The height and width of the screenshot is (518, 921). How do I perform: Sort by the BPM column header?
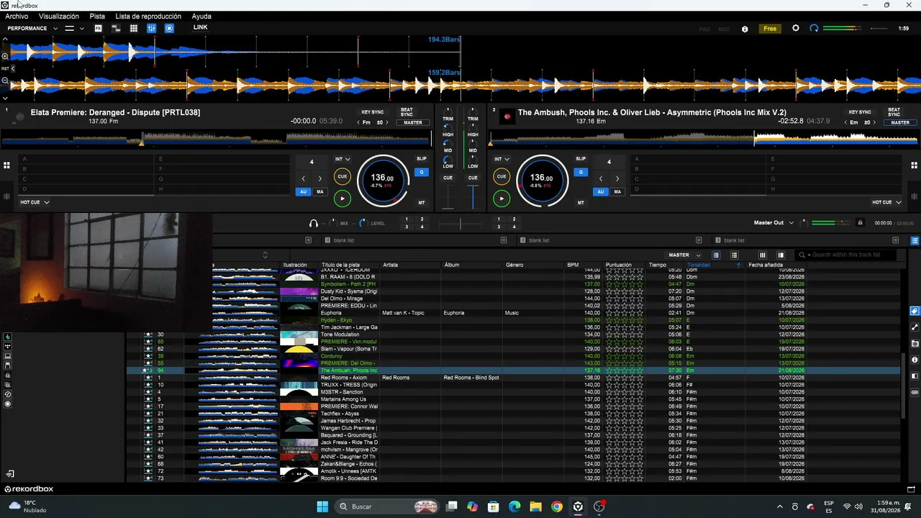(x=573, y=265)
